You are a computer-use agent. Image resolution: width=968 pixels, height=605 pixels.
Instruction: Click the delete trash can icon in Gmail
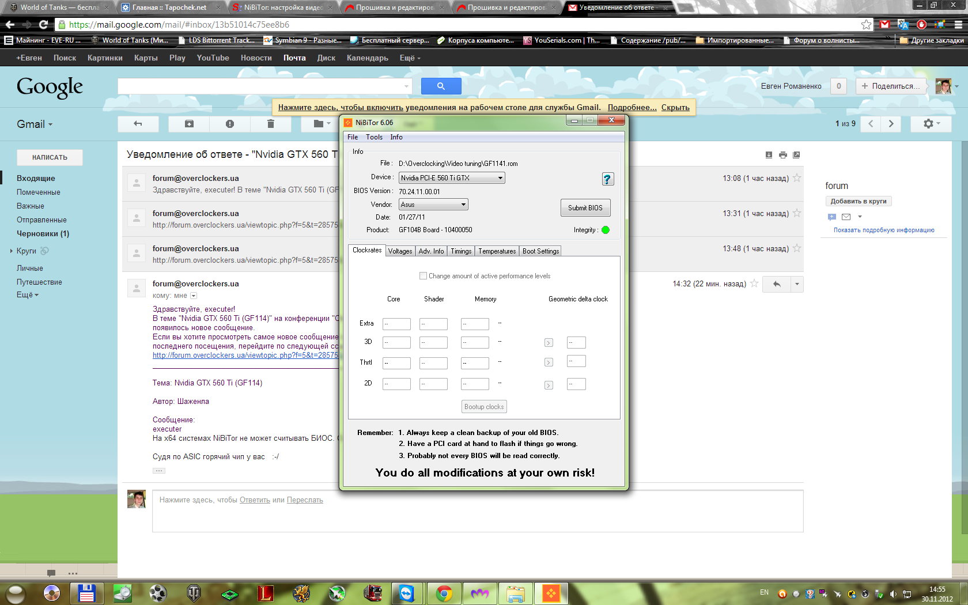point(271,124)
